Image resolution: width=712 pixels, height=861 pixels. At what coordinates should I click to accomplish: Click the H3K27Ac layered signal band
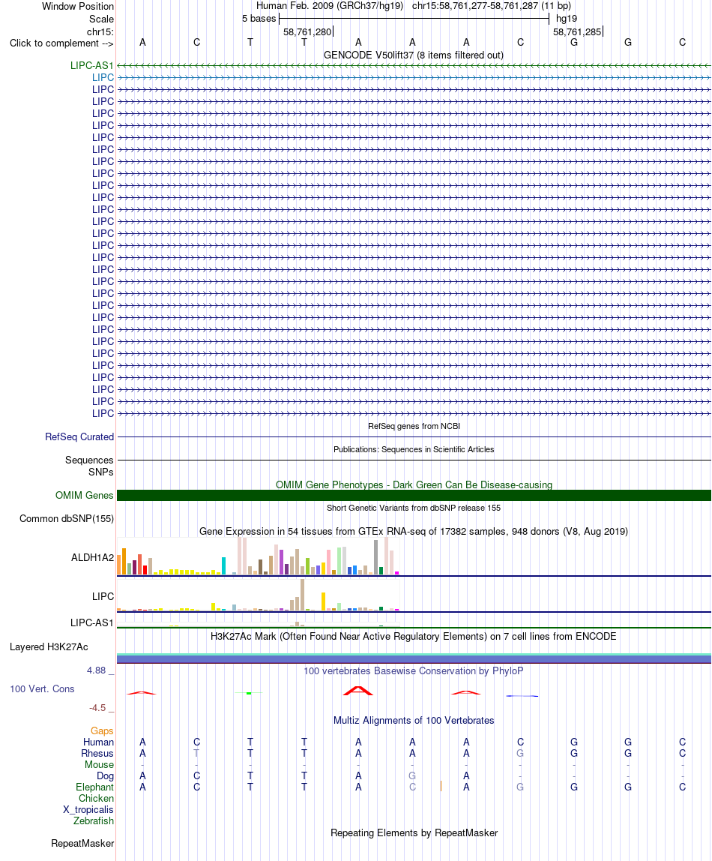click(x=414, y=658)
